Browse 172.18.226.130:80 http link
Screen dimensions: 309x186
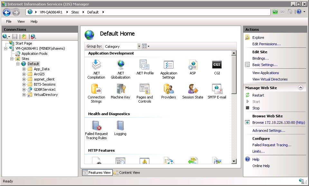[x=279, y=123]
